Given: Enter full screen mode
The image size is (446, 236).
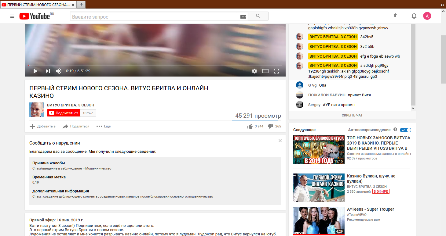Looking at the screenshot, I should 276,71.
